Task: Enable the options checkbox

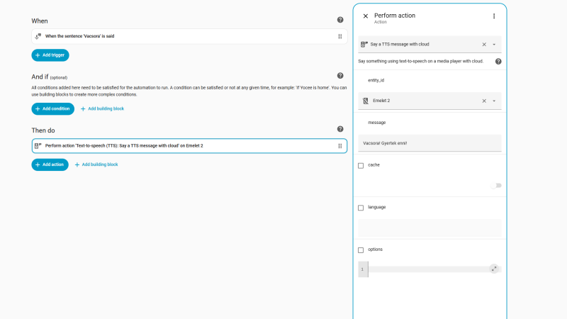Action: pyautogui.click(x=361, y=250)
